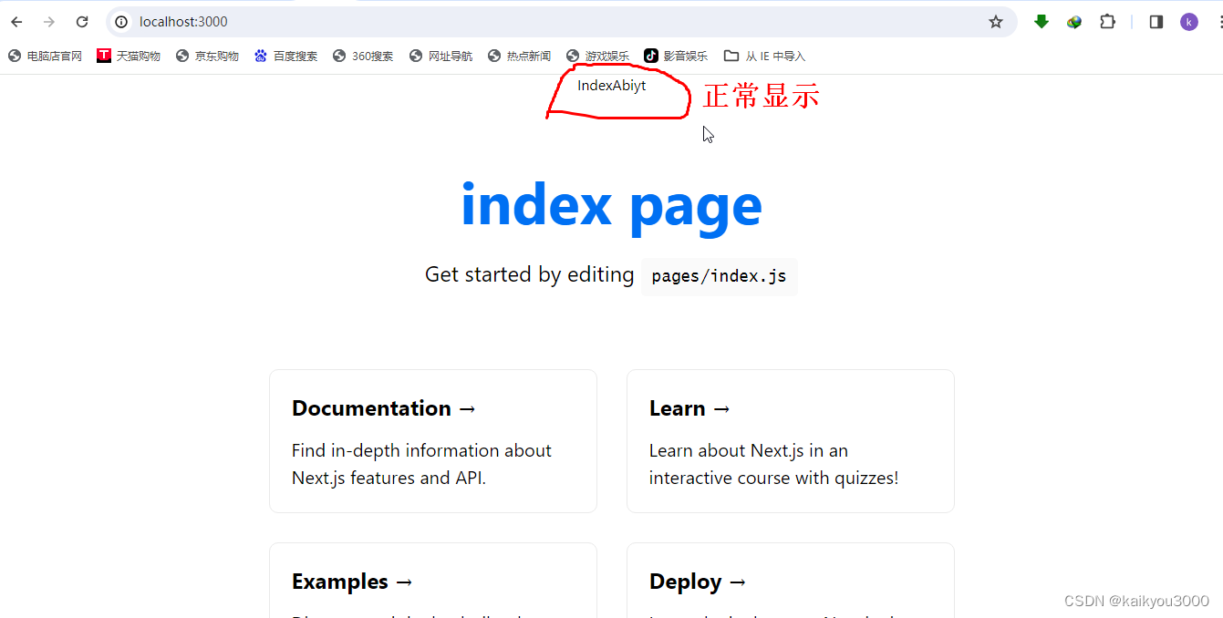The image size is (1223, 618).
Task: Open the K profile avatar menu
Action: (1188, 21)
